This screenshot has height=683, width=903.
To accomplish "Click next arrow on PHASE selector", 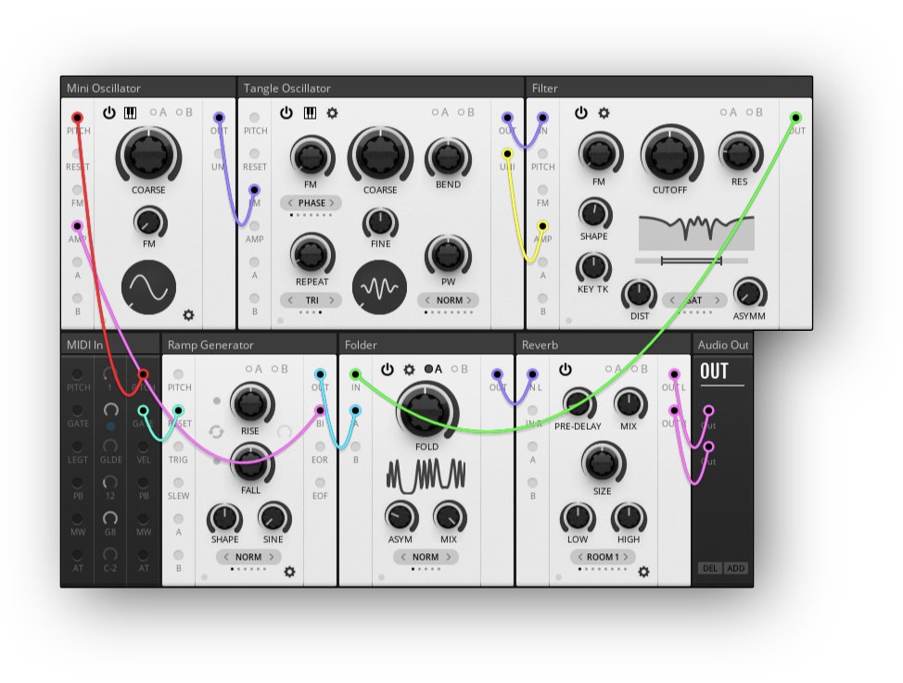I will [332, 203].
